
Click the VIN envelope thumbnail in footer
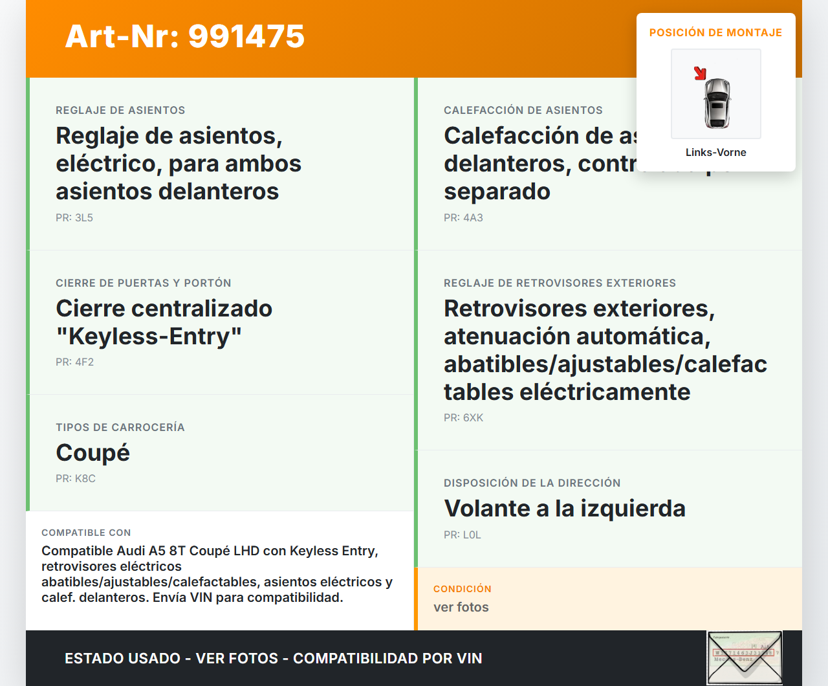pyautogui.click(x=745, y=658)
